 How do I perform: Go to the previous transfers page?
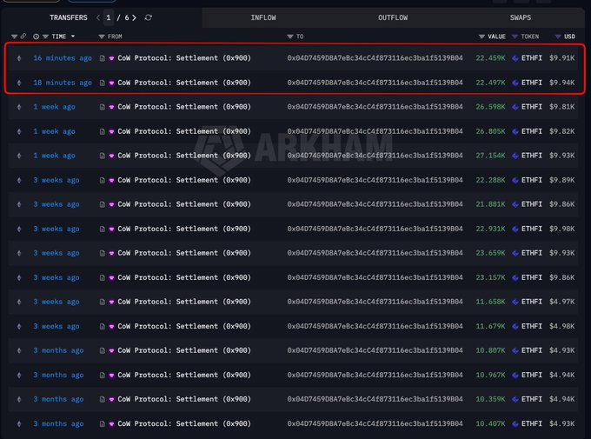[x=98, y=17]
